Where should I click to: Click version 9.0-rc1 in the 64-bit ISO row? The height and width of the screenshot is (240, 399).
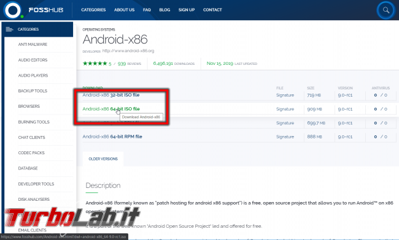345,109
